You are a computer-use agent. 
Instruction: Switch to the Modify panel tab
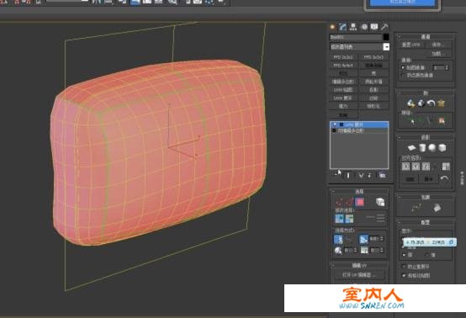click(x=343, y=27)
